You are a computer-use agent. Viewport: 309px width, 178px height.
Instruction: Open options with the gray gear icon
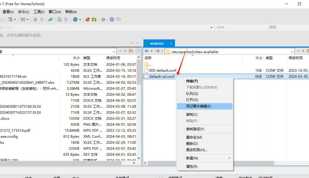[x=103, y=20]
